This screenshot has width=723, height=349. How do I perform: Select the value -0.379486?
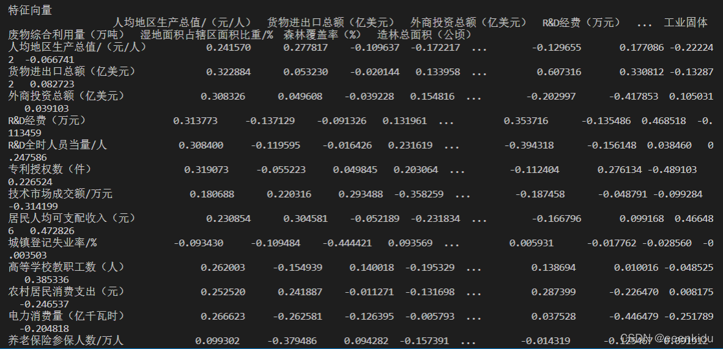(x=292, y=340)
